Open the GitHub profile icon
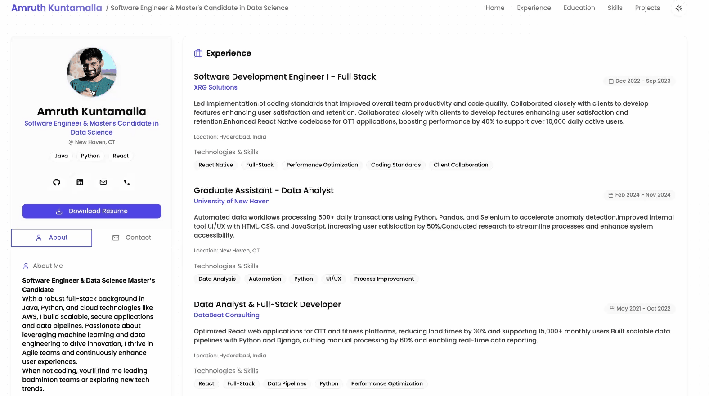709x396 pixels. click(x=57, y=182)
